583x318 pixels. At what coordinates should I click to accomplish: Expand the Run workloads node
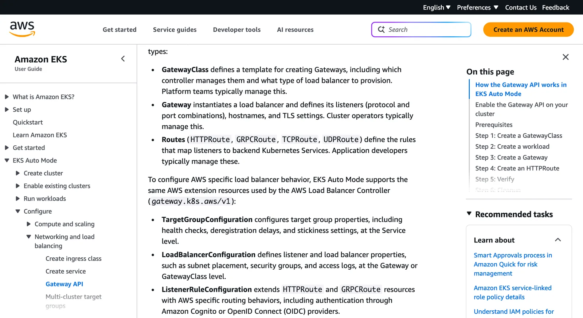(17, 198)
